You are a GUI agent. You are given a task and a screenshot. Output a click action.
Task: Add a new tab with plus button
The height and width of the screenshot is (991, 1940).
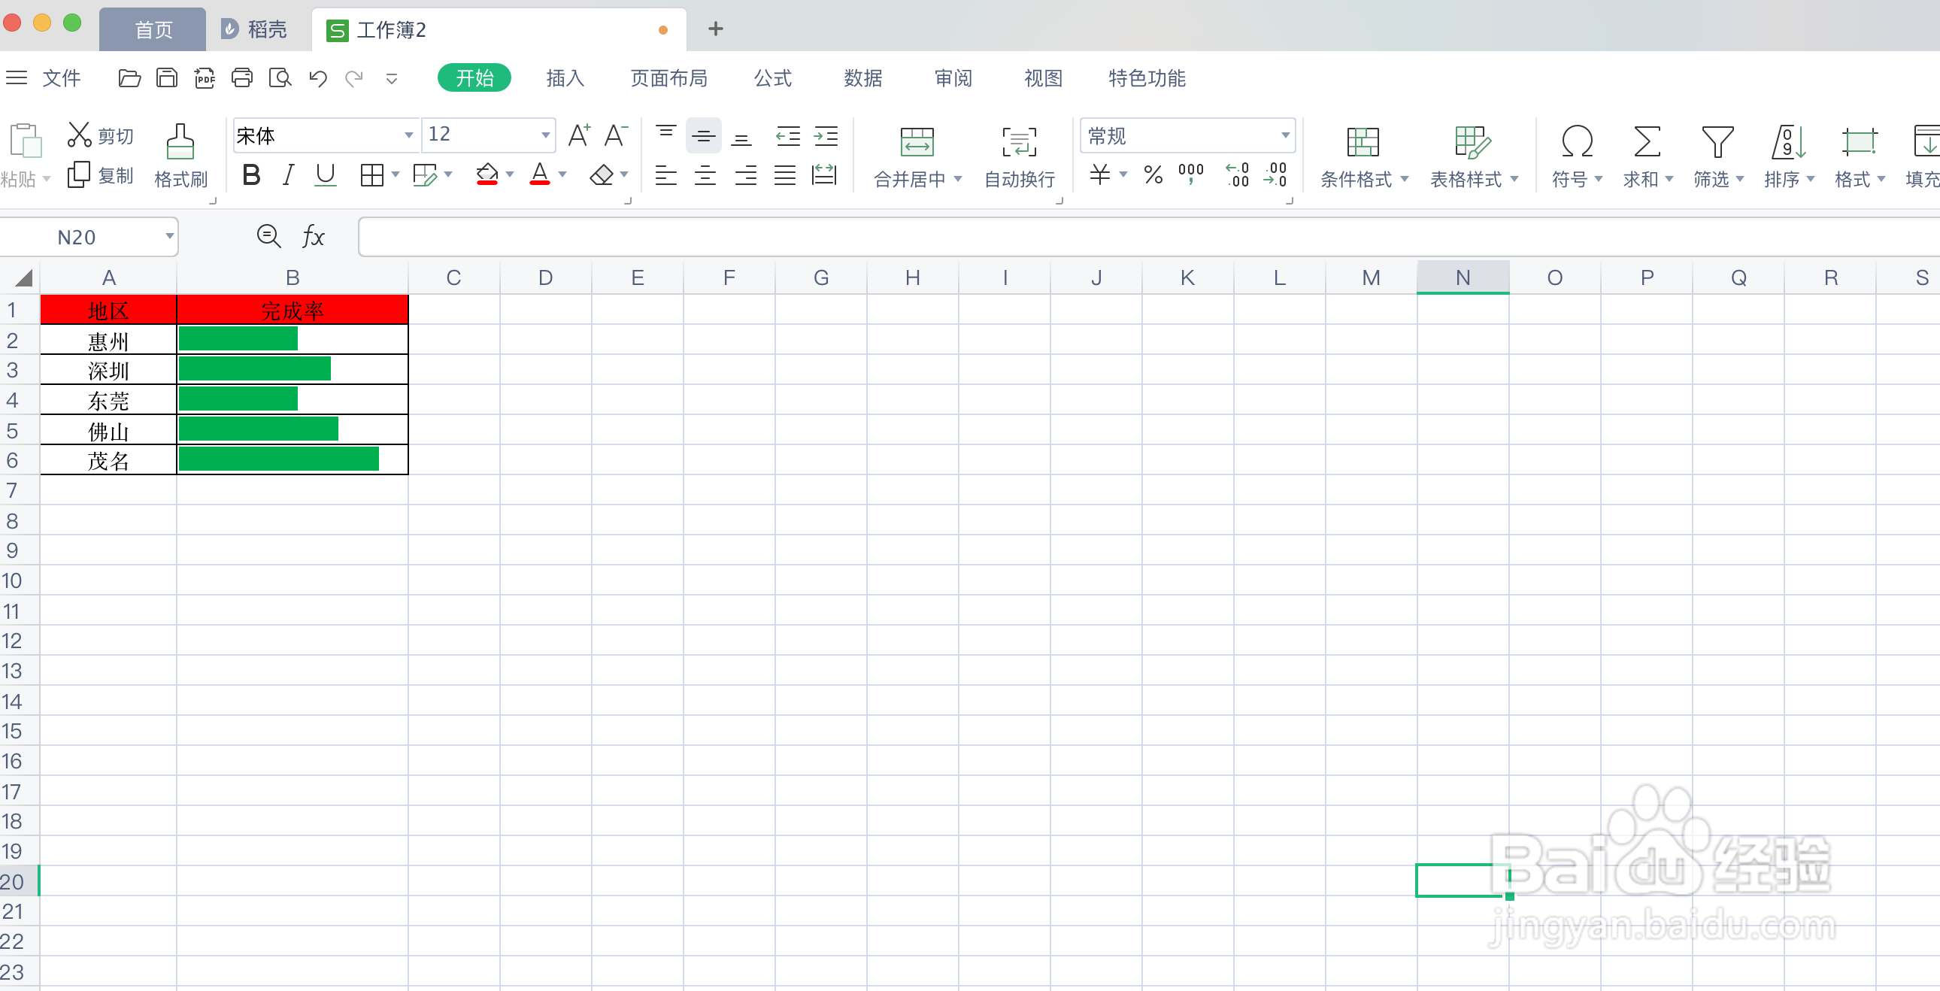tap(715, 29)
